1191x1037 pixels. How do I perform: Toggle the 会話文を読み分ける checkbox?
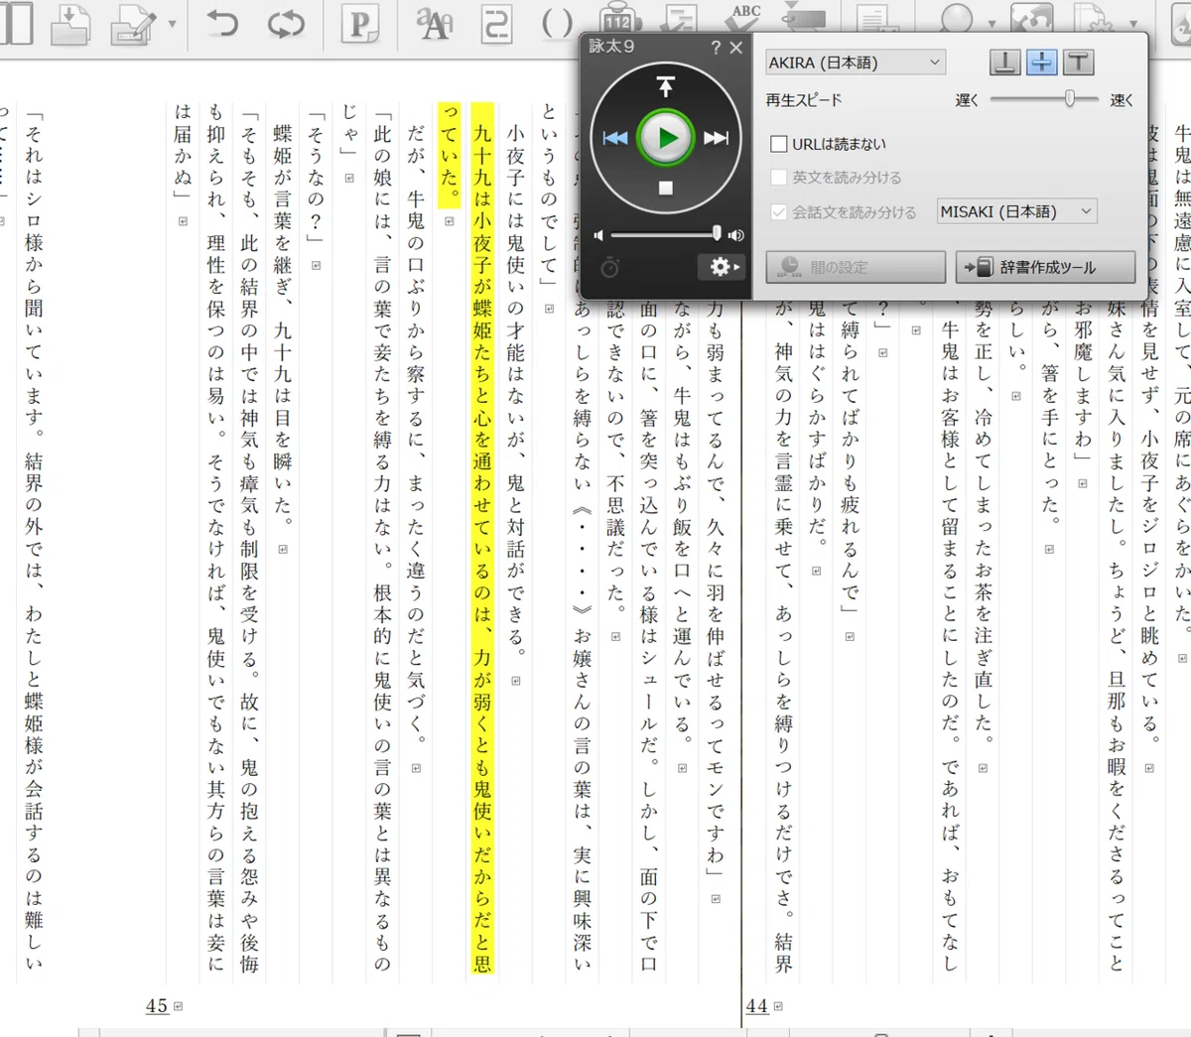(779, 211)
